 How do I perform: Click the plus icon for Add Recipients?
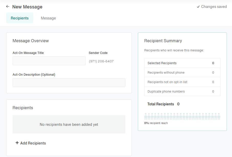pyautogui.click(x=17, y=143)
